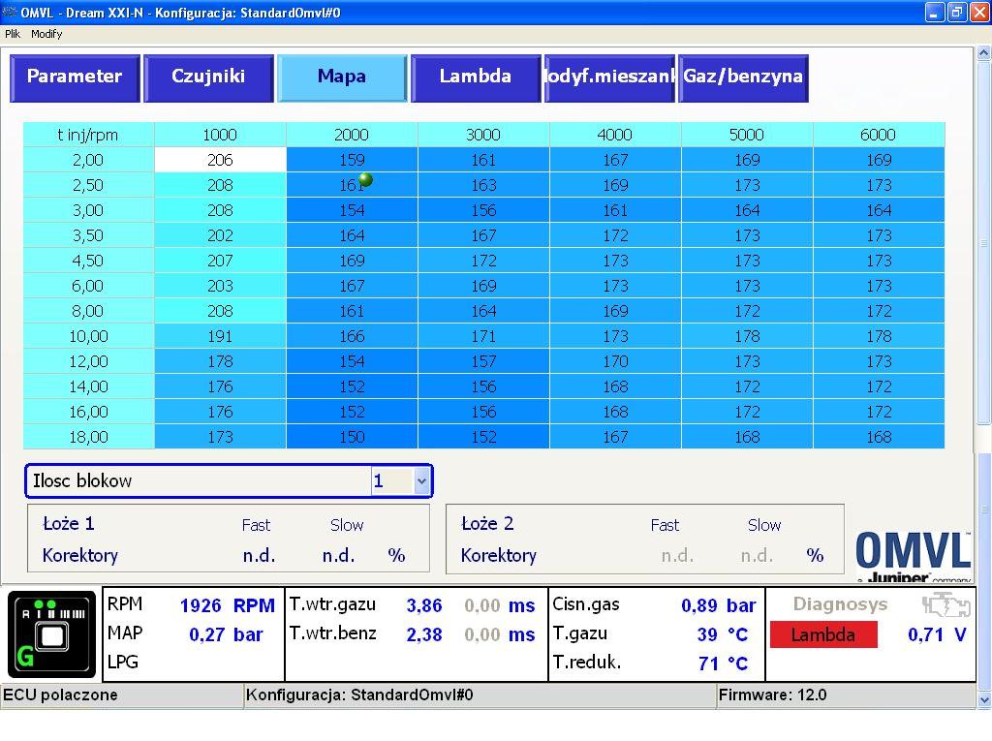Click the gas/petrol switch indicator icon
Image resolution: width=992 pixels, height=741 pixels.
tap(52, 634)
